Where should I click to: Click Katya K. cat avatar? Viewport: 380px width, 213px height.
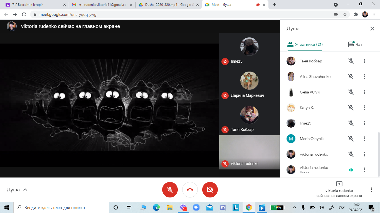[x=291, y=108]
